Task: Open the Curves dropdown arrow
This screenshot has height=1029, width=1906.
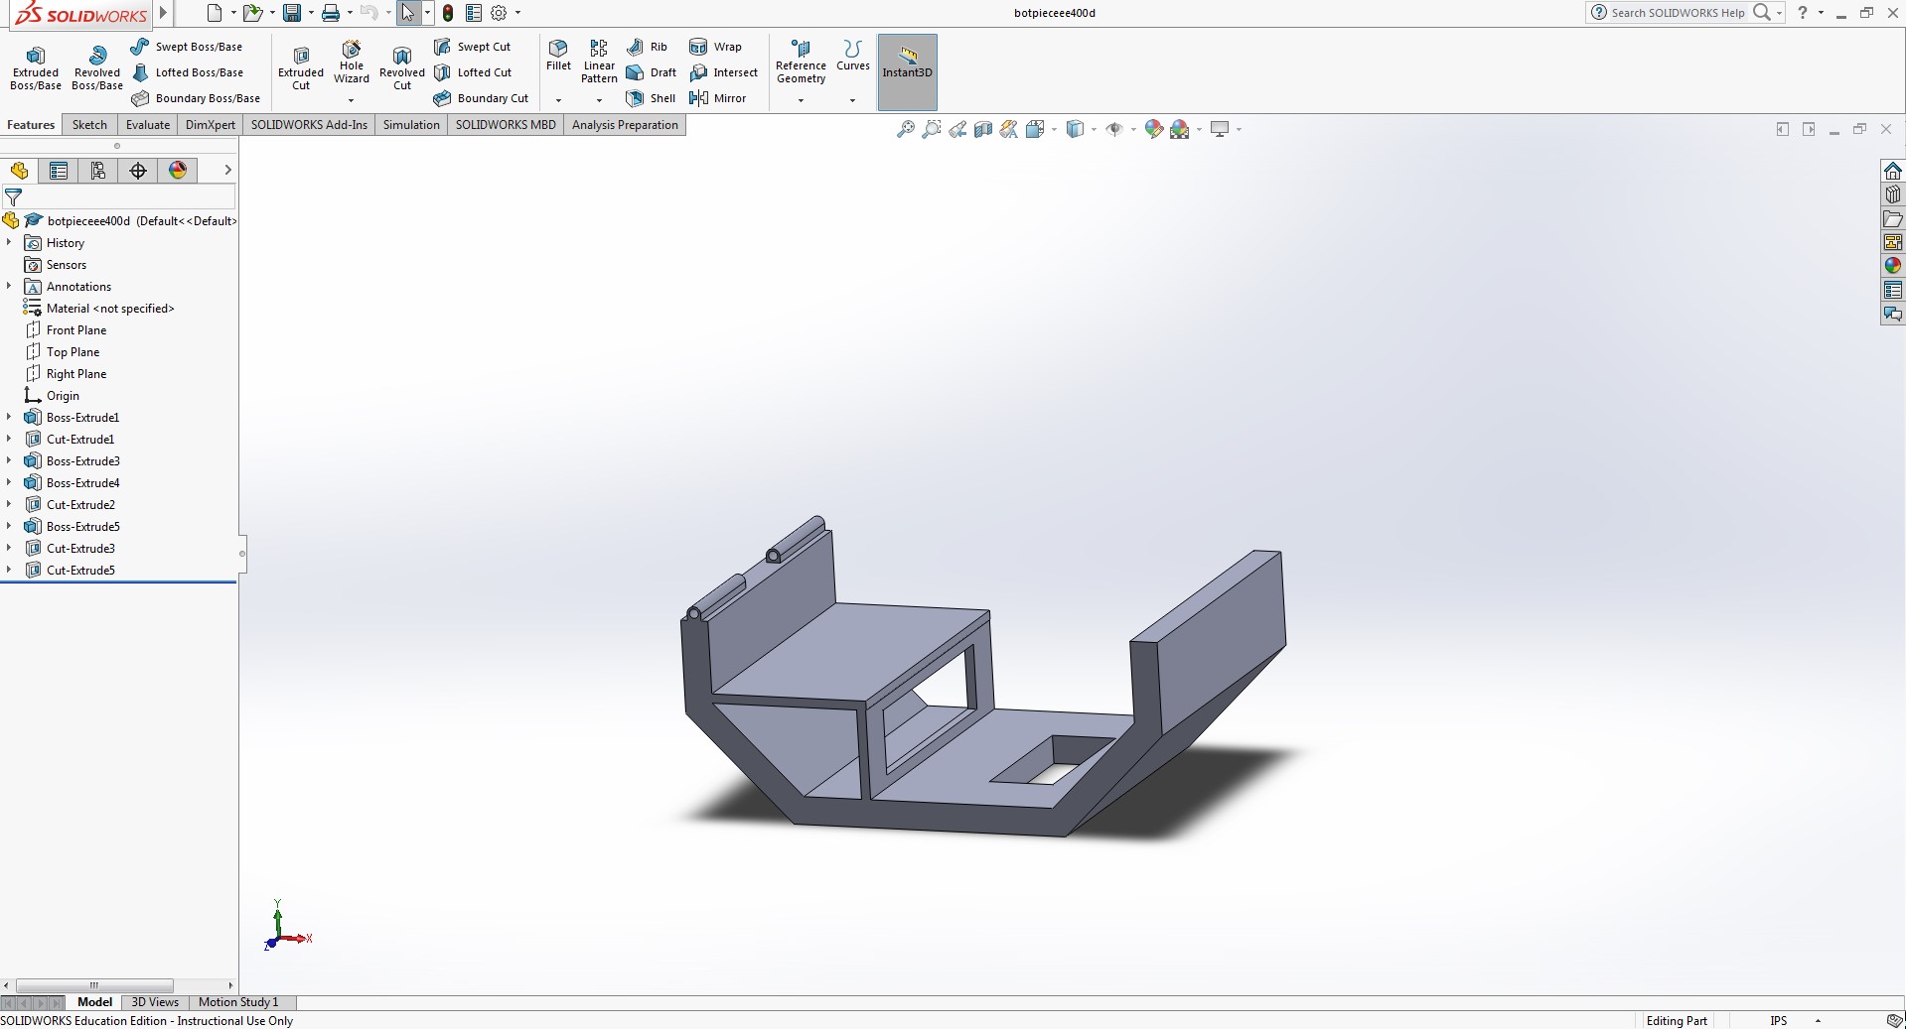Action: pyautogui.click(x=852, y=100)
